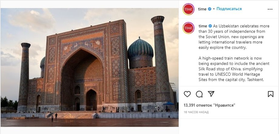
Task: Open comments via the speech bubble icon
Action: tap(199, 94)
